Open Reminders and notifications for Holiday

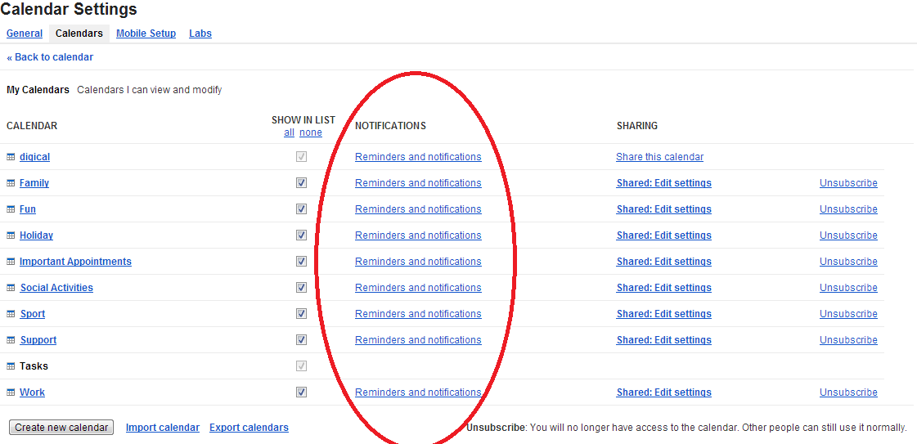[418, 235]
